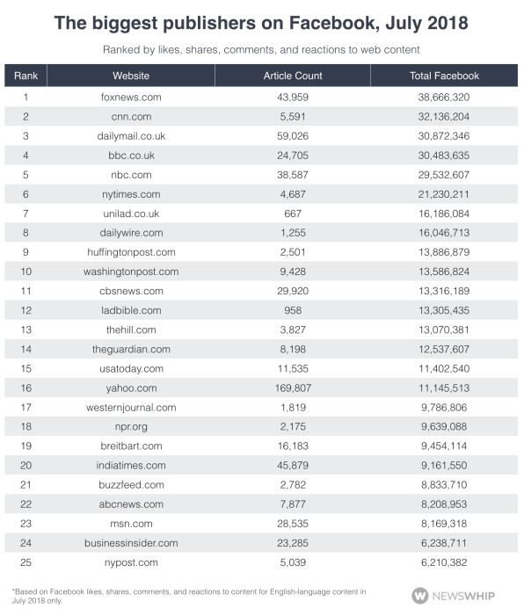Click dailymail.co.uk in the website list
The image size is (524, 616).
pos(131,136)
